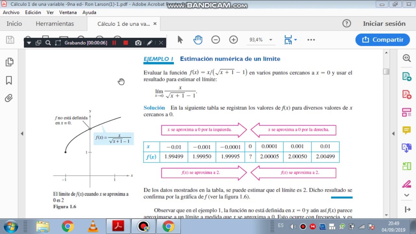Click the save file floppy icon

tap(10, 40)
